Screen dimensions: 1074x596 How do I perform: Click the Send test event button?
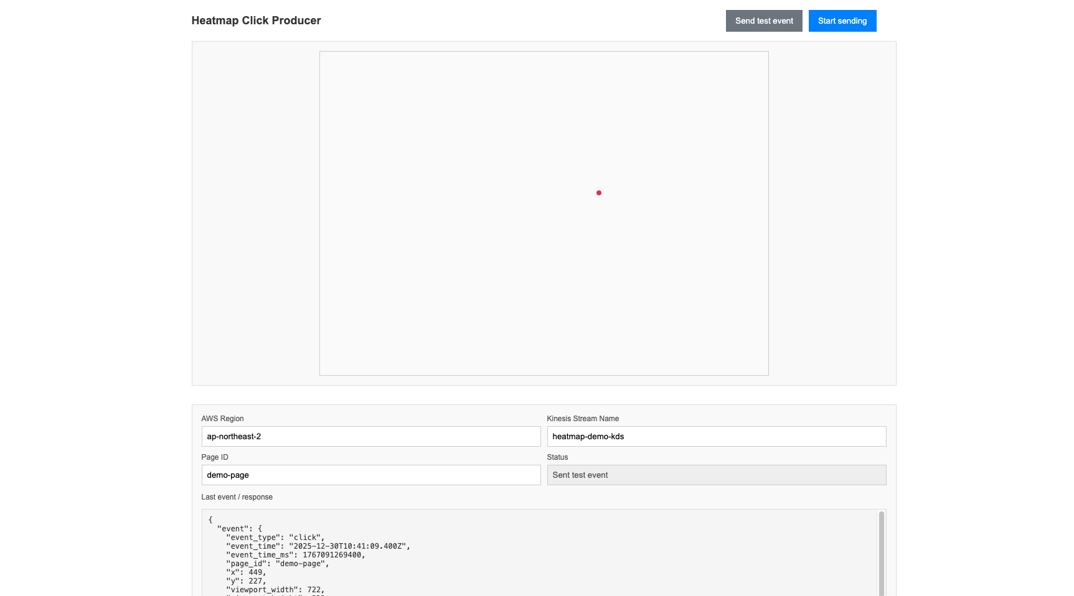coord(764,21)
